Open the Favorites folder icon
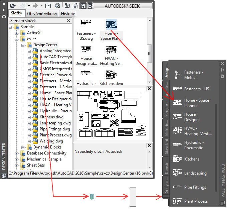Image resolution: width=227 pixels, height=210 pixels. [x=67, y=6]
